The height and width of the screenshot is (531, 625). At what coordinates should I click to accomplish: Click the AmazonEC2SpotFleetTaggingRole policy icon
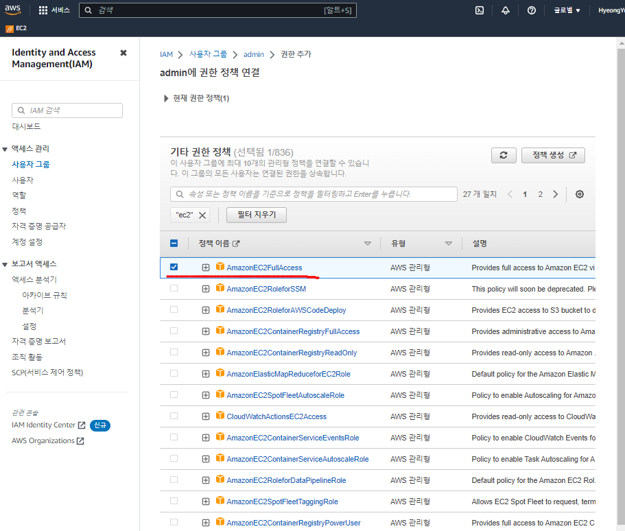coord(220,501)
